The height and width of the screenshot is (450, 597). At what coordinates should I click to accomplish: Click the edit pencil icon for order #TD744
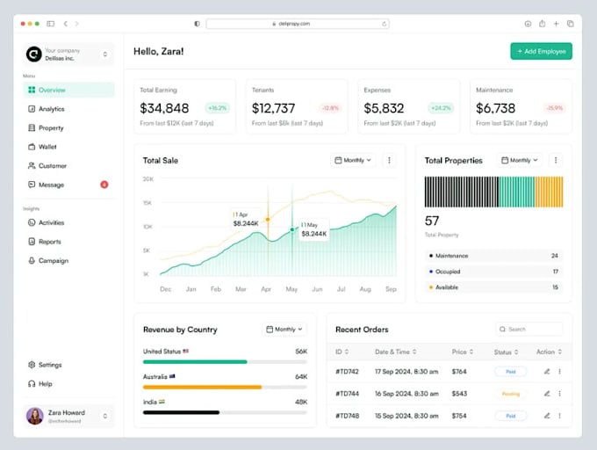click(546, 394)
